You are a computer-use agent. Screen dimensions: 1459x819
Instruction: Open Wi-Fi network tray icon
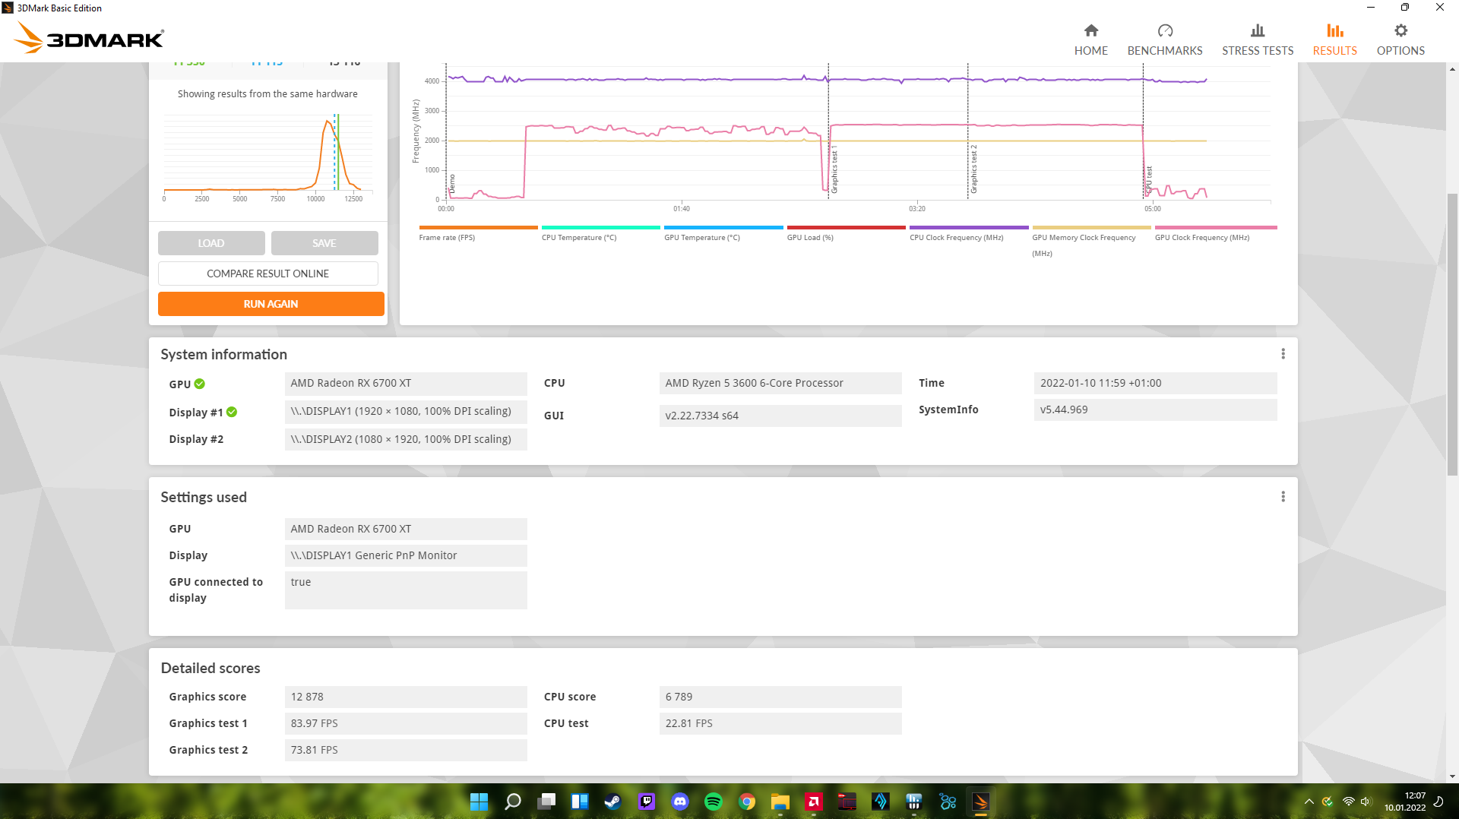pos(1348,802)
